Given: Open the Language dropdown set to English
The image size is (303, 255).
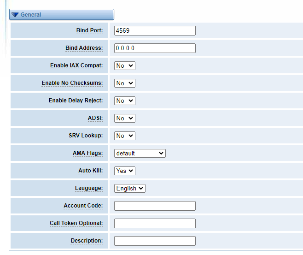Looking at the screenshot, I should [130, 188].
